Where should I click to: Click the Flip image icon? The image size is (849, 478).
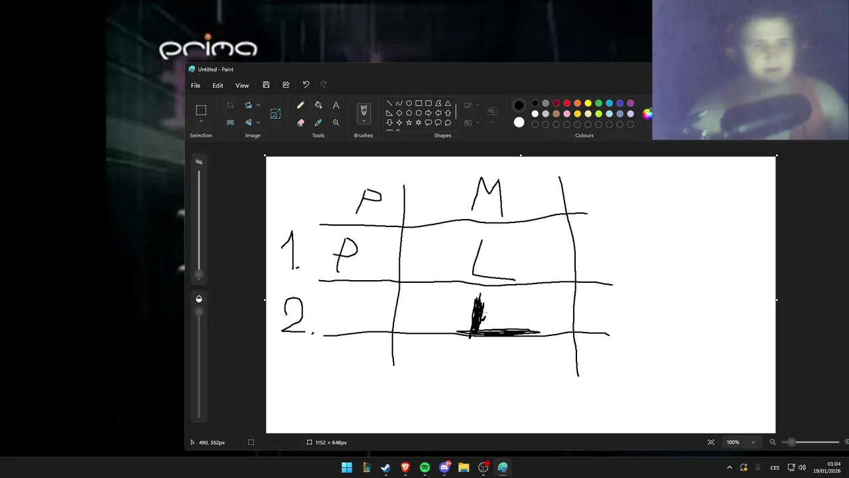pyautogui.click(x=248, y=122)
